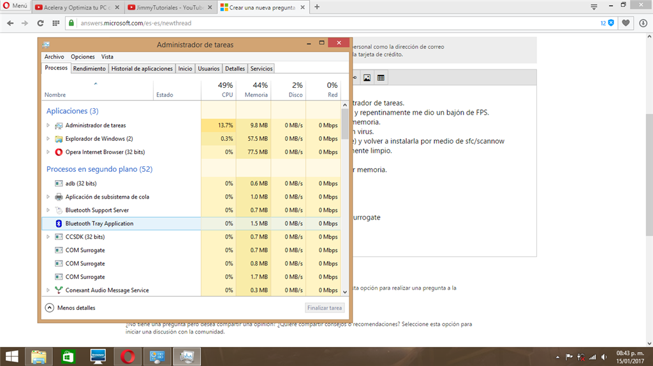Expand Administrador de tareas process row

pyautogui.click(x=48, y=125)
